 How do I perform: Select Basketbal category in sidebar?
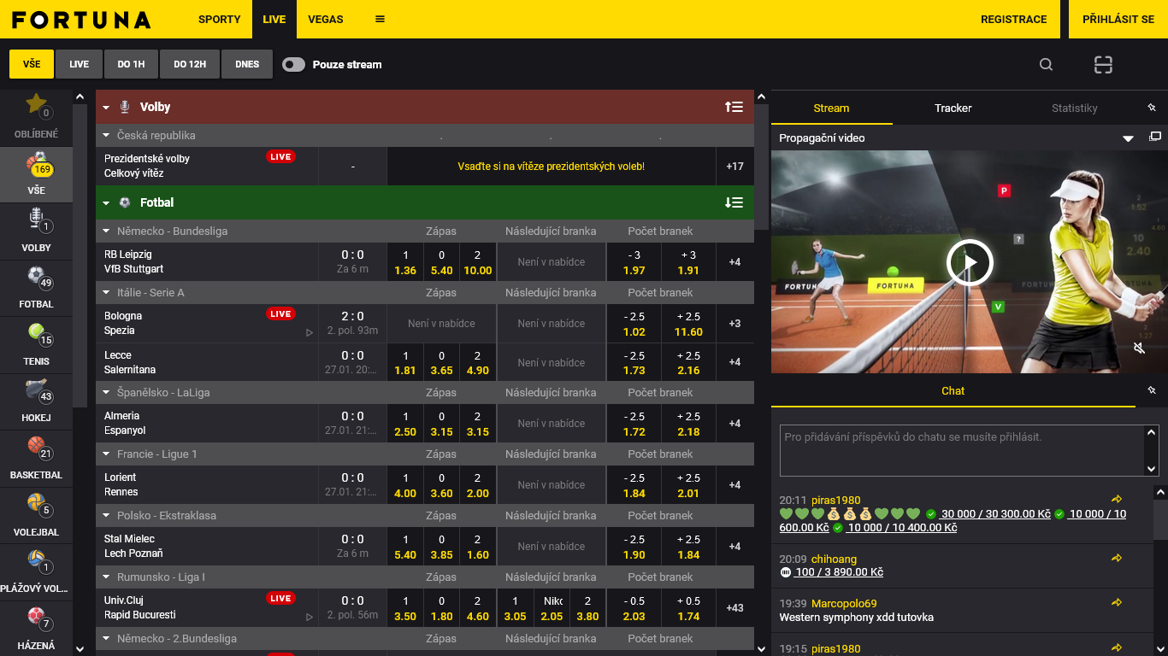click(x=36, y=459)
